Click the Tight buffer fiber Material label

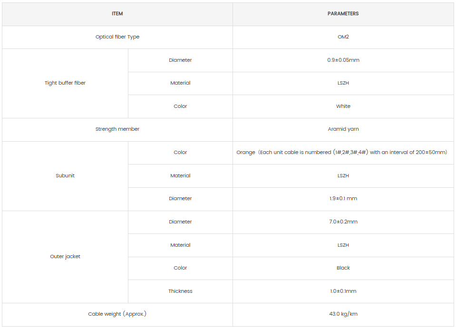[180, 83]
